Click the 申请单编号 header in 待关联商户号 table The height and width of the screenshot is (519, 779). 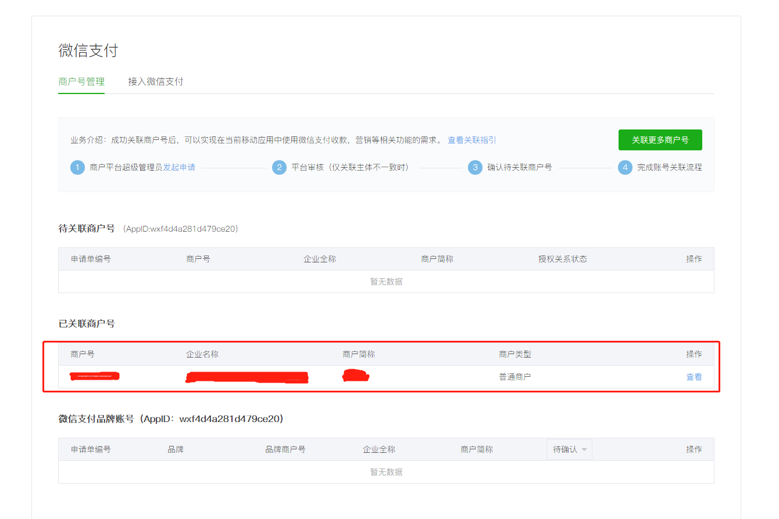(91, 259)
